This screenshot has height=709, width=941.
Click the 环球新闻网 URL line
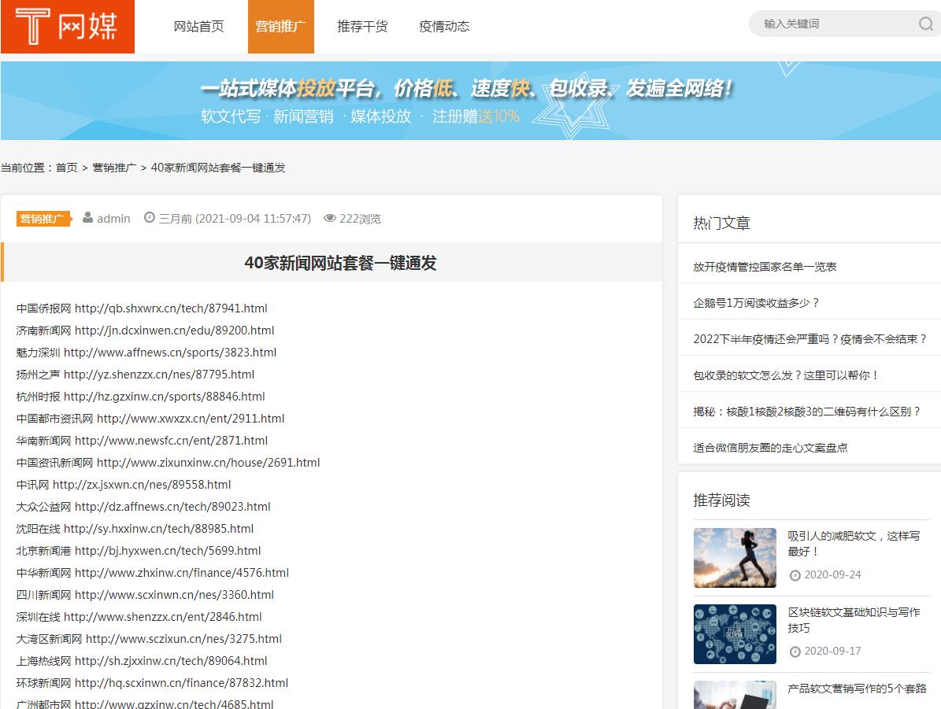[153, 683]
